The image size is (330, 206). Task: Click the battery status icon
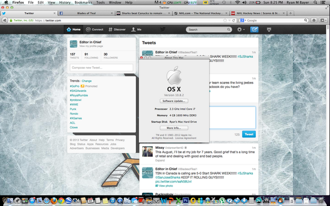pos(257,3)
